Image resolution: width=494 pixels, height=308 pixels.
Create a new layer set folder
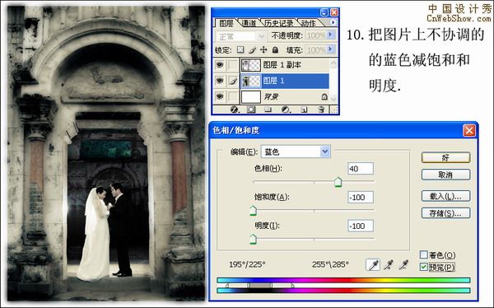268,110
